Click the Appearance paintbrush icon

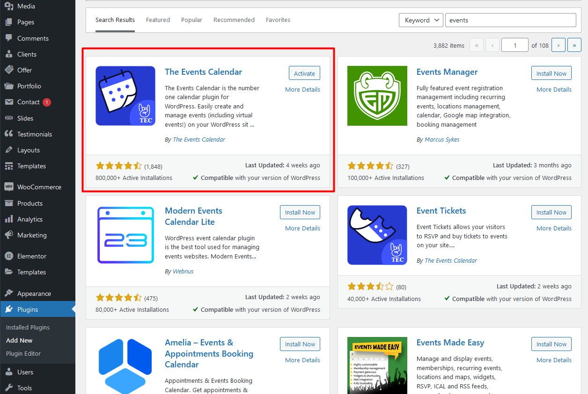point(9,294)
